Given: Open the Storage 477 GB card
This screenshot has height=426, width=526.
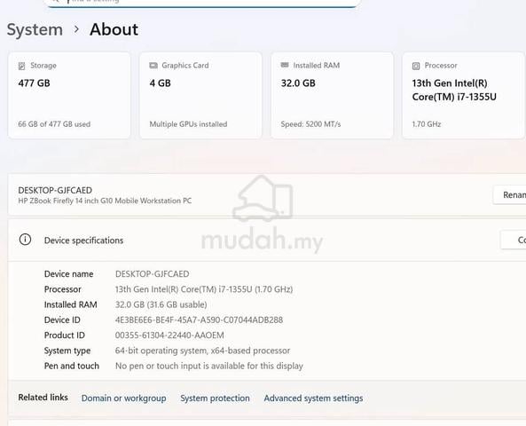Looking at the screenshot, I should pyautogui.click(x=69, y=95).
